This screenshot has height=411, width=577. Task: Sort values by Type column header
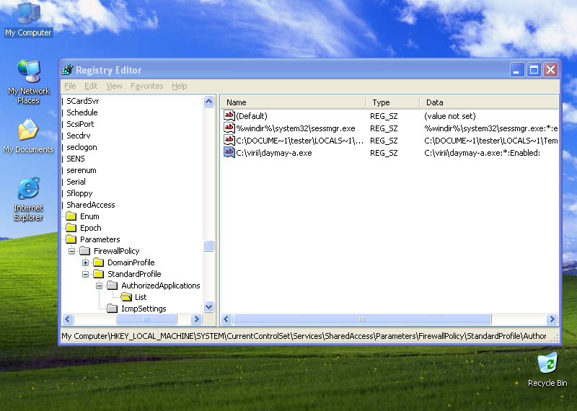click(392, 102)
